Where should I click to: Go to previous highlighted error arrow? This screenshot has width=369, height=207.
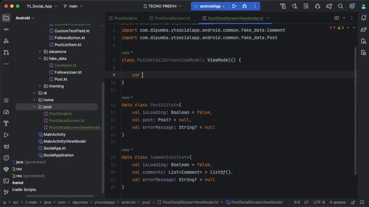pos(348,28)
